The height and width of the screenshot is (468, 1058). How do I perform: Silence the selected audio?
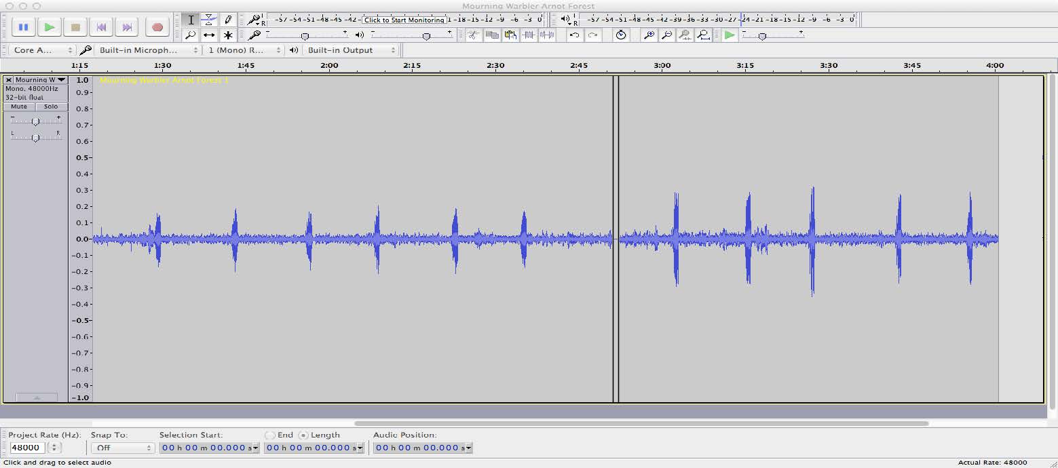pos(546,35)
